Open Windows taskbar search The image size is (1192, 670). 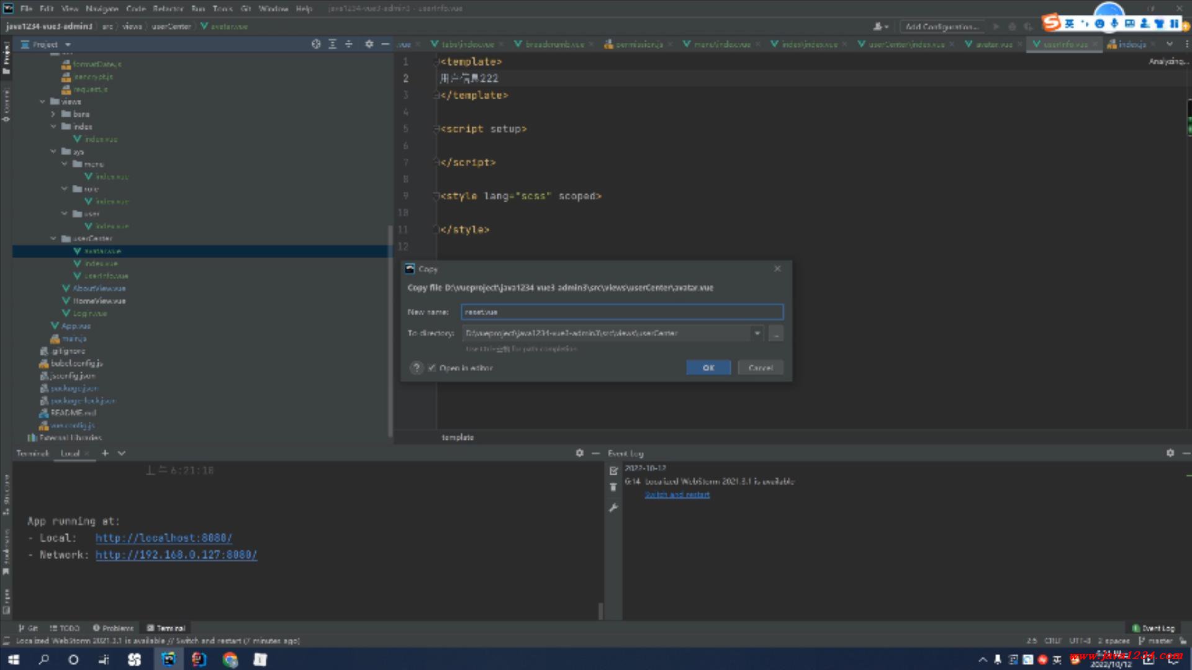tap(43, 659)
